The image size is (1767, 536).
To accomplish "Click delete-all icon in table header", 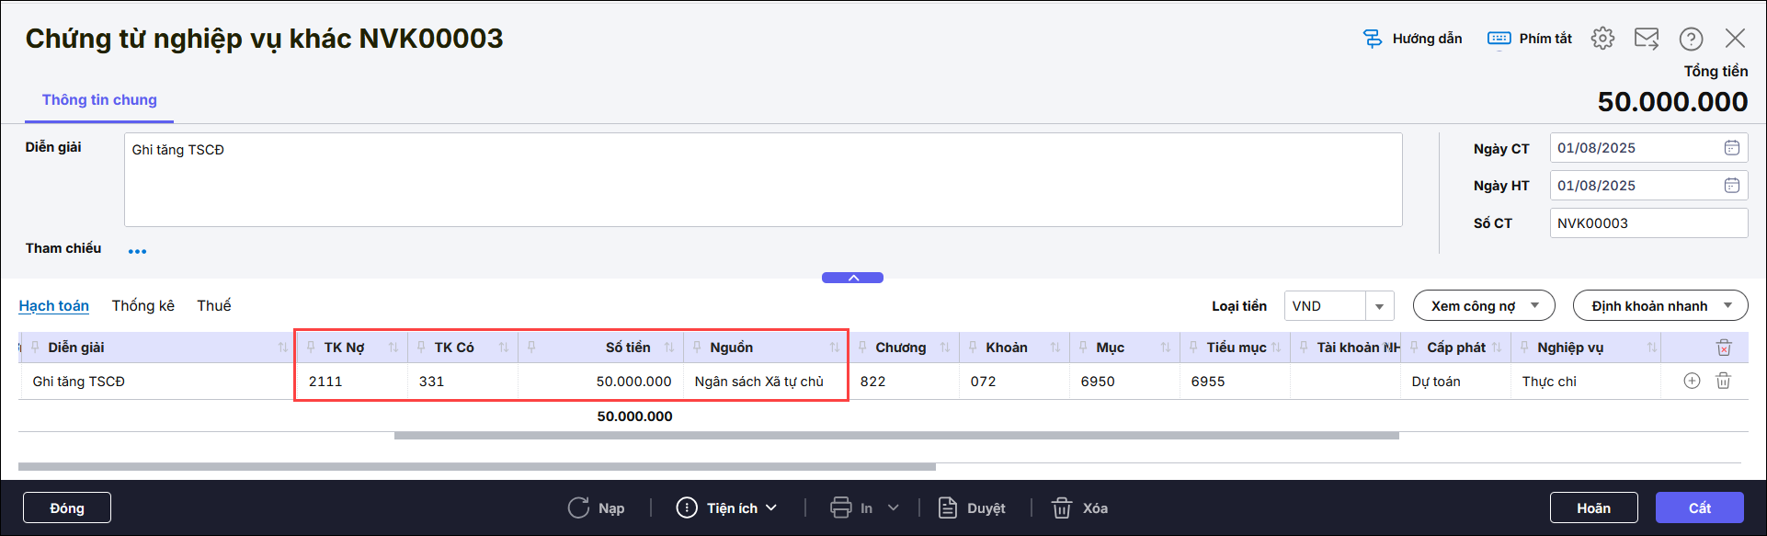I will click(x=1723, y=348).
